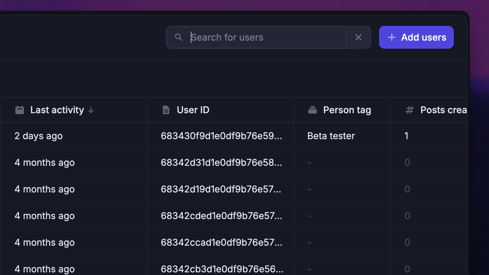This screenshot has height=275, width=489.
Task: Click the document icon beside User ID
Action: coord(166,110)
